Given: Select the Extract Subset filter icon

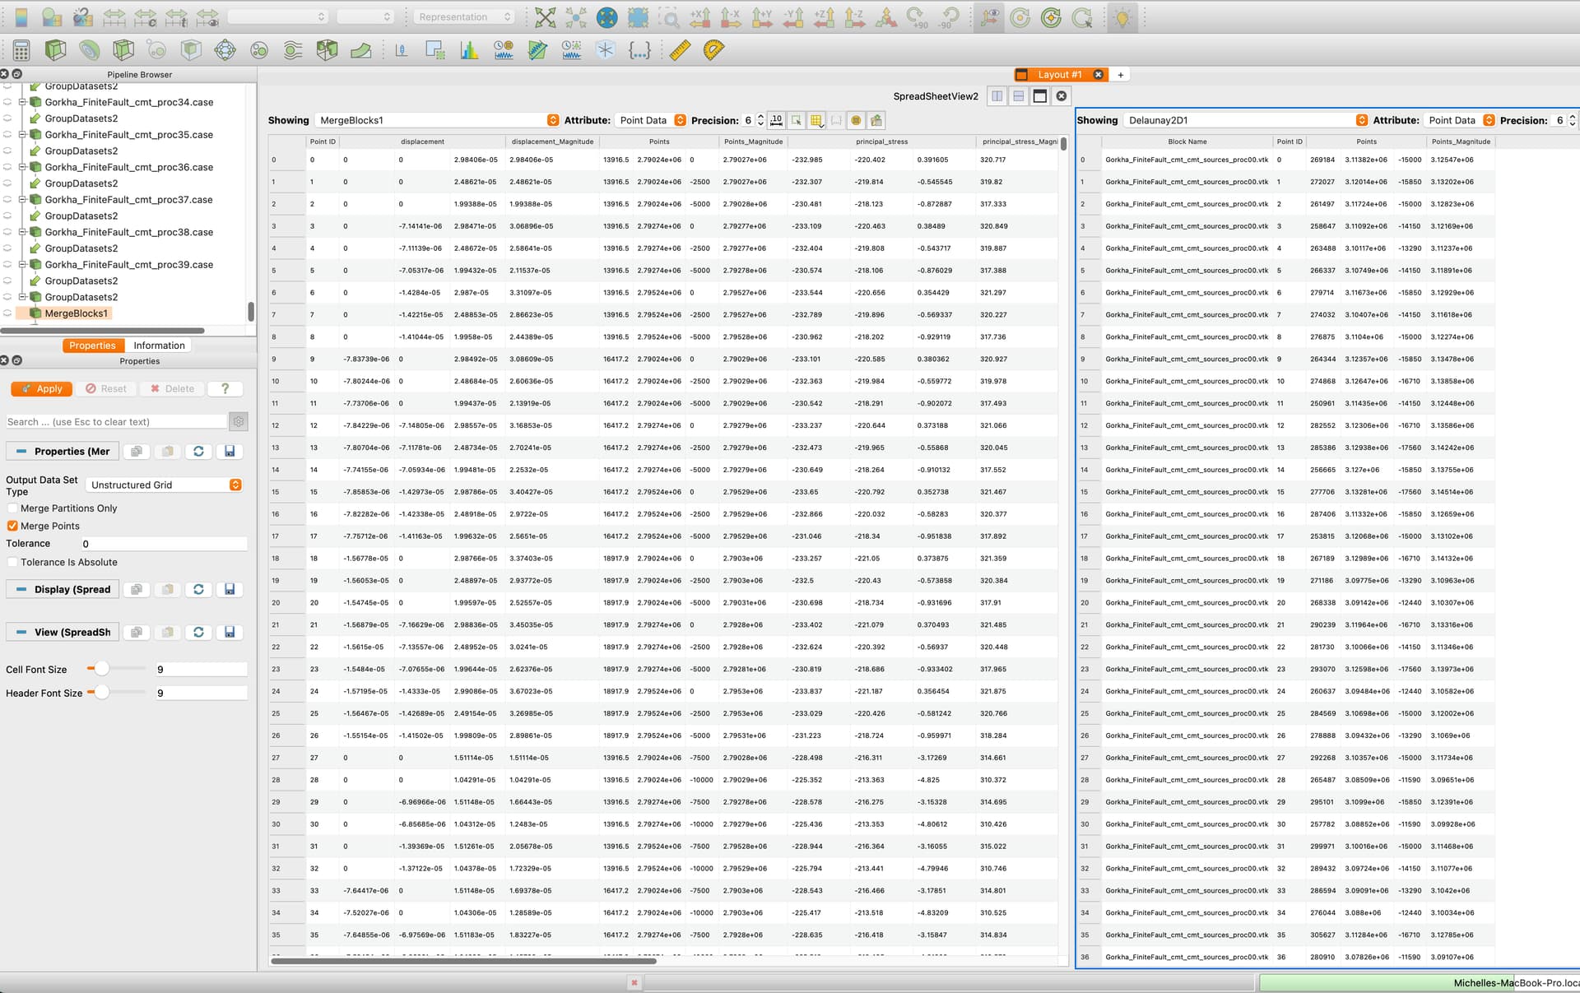Looking at the screenshot, I should pyautogui.click(x=191, y=50).
